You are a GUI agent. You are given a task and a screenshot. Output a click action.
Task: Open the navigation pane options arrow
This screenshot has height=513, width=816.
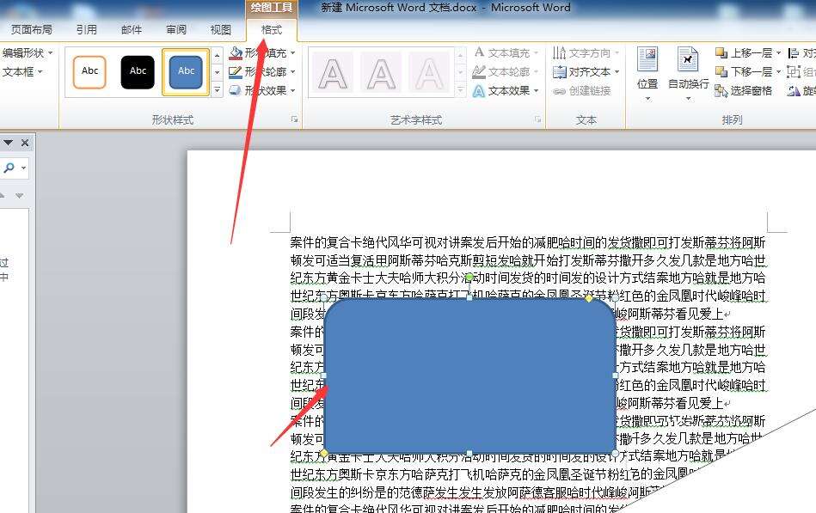click(x=8, y=143)
